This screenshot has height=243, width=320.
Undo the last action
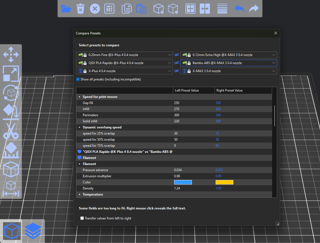point(239,9)
